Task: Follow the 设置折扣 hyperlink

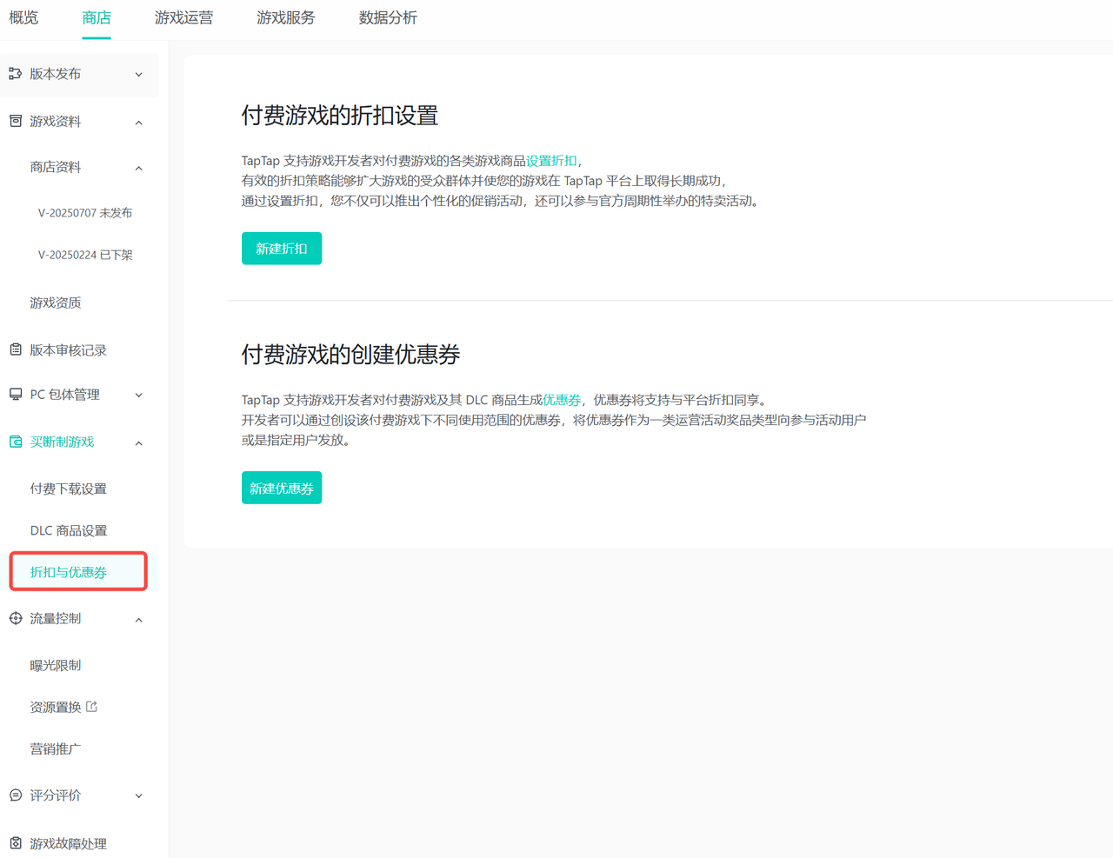Action: click(x=551, y=161)
